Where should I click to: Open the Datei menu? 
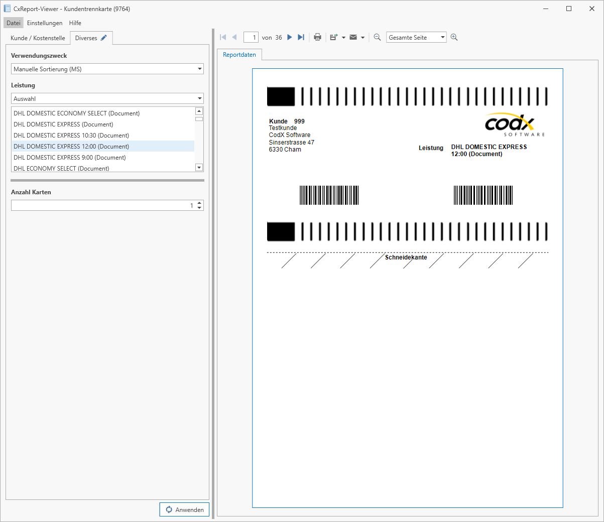[14, 23]
